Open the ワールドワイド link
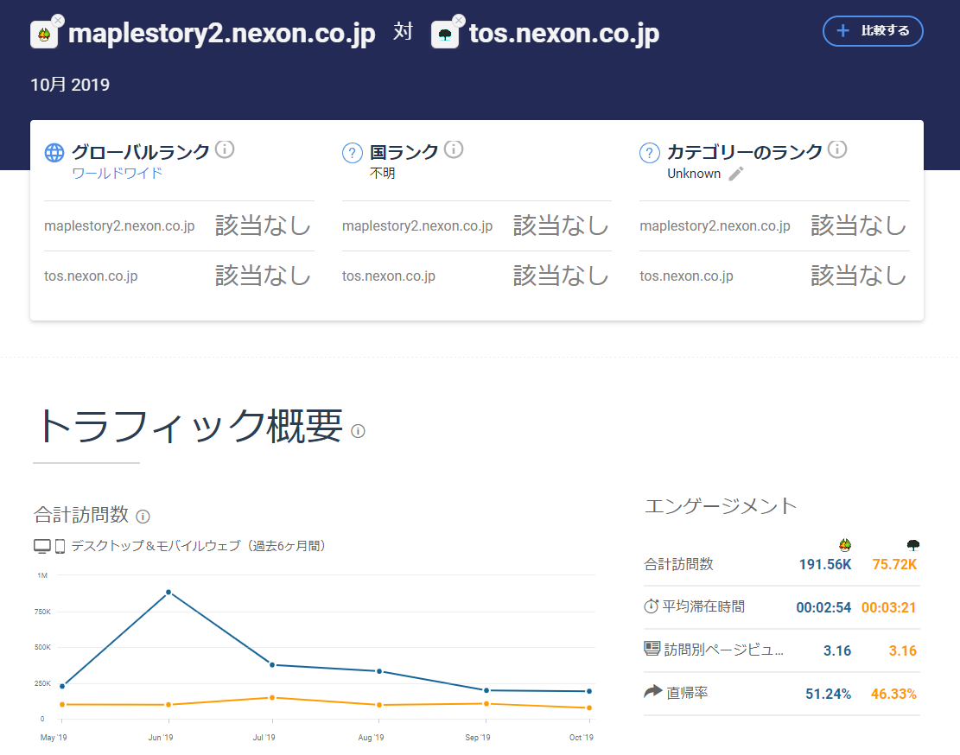The image size is (960, 755). pyautogui.click(x=117, y=173)
